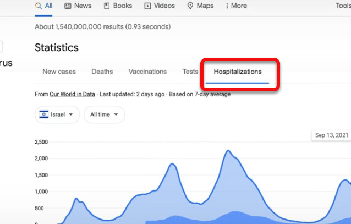The width and height of the screenshot is (351, 224).
Task: Select the New cases statistics tab
Action: 59,72
